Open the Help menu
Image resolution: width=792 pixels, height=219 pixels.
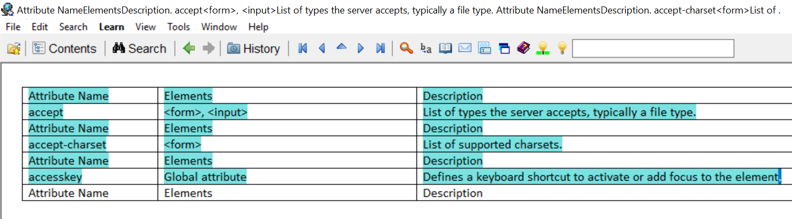259,27
